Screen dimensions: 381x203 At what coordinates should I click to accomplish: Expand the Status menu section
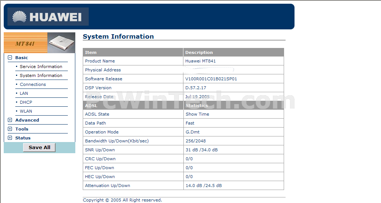(10, 138)
